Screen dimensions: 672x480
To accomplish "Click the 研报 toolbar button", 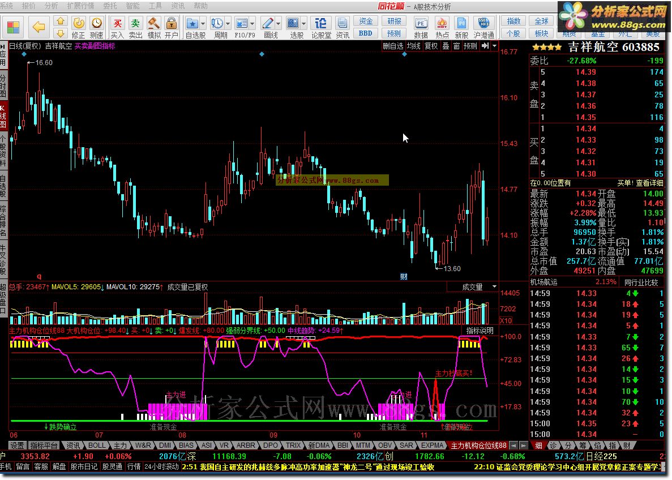I will point(394,21).
